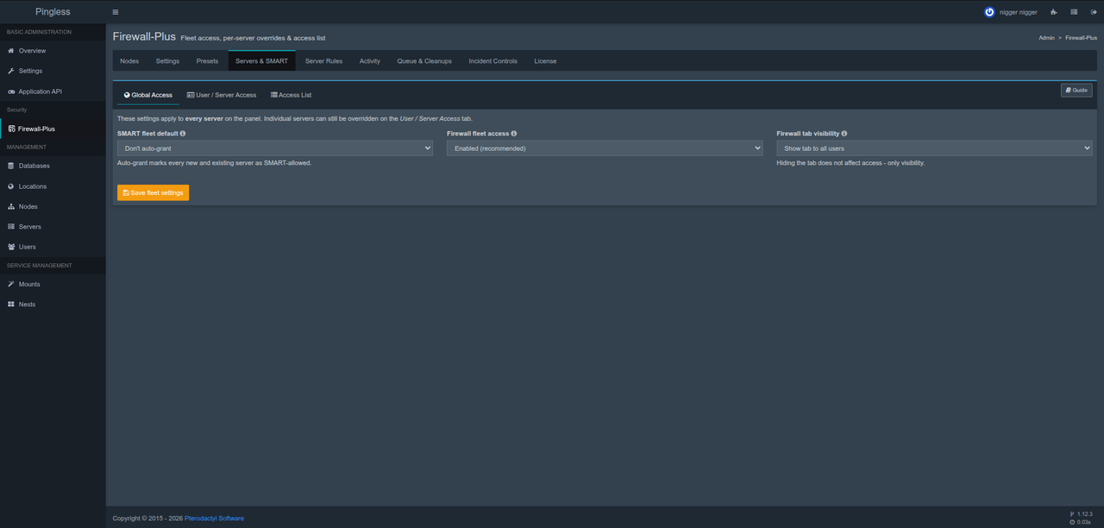Click the server-list exit admin icon
This screenshot has height=528, width=1104.
1074,12
